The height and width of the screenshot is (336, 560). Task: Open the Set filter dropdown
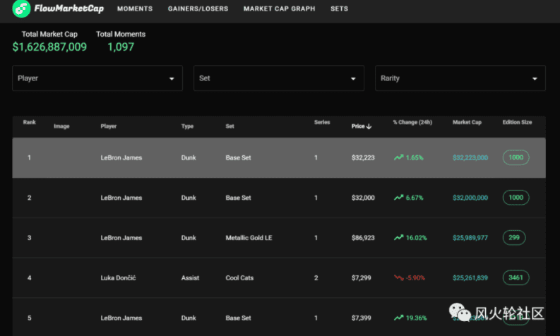(279, 78)
